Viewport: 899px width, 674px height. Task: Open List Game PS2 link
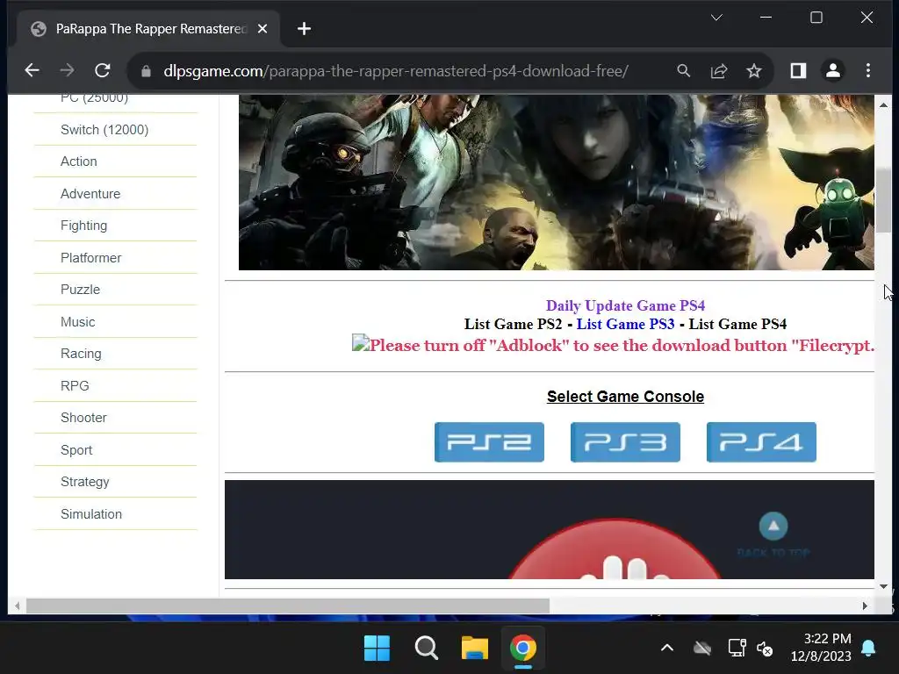pyautogui.click(x=513, y=324)
